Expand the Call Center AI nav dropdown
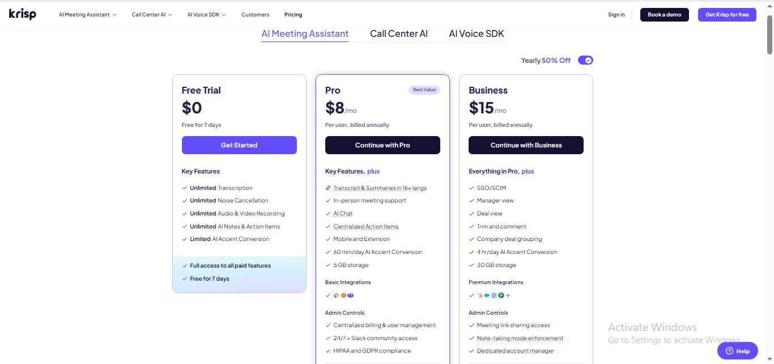This screenshot has width=774, height=364. (x=152, y=15)
